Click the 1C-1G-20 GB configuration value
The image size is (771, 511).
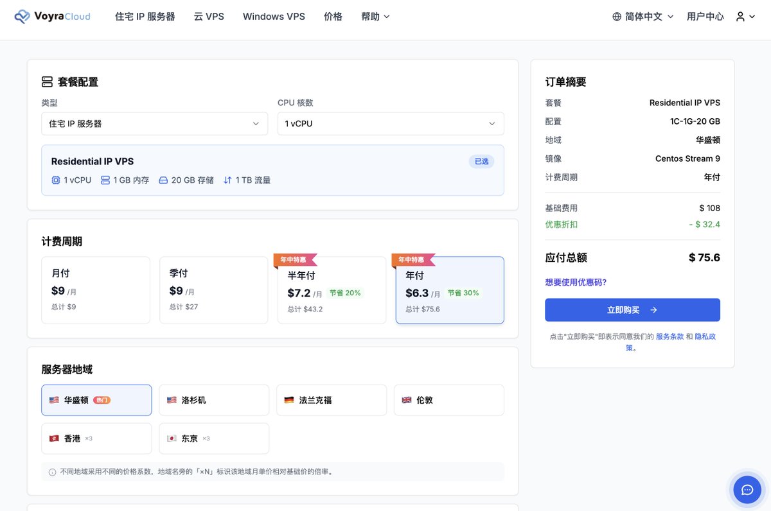pos(695,121)
